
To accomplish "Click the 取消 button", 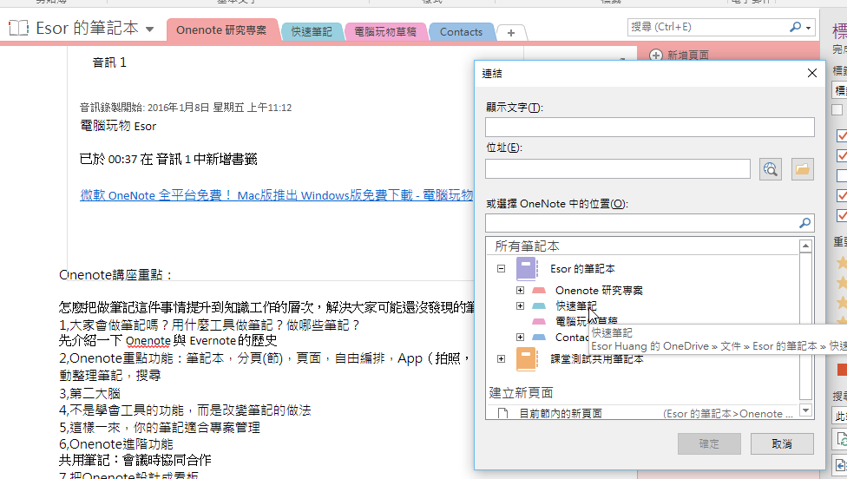I will (x=782, y=444).
